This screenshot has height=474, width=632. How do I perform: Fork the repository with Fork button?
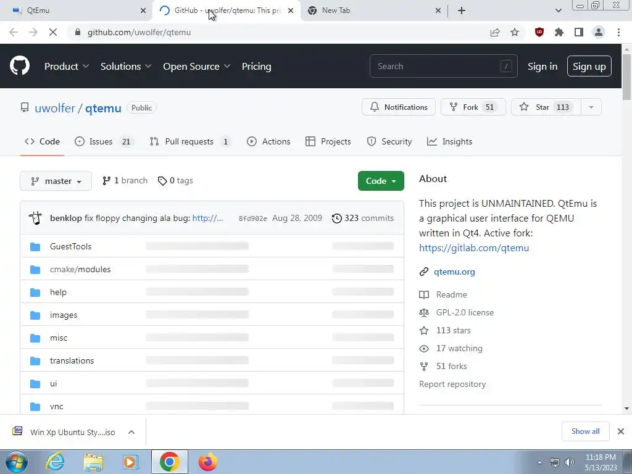click(473, 107)
